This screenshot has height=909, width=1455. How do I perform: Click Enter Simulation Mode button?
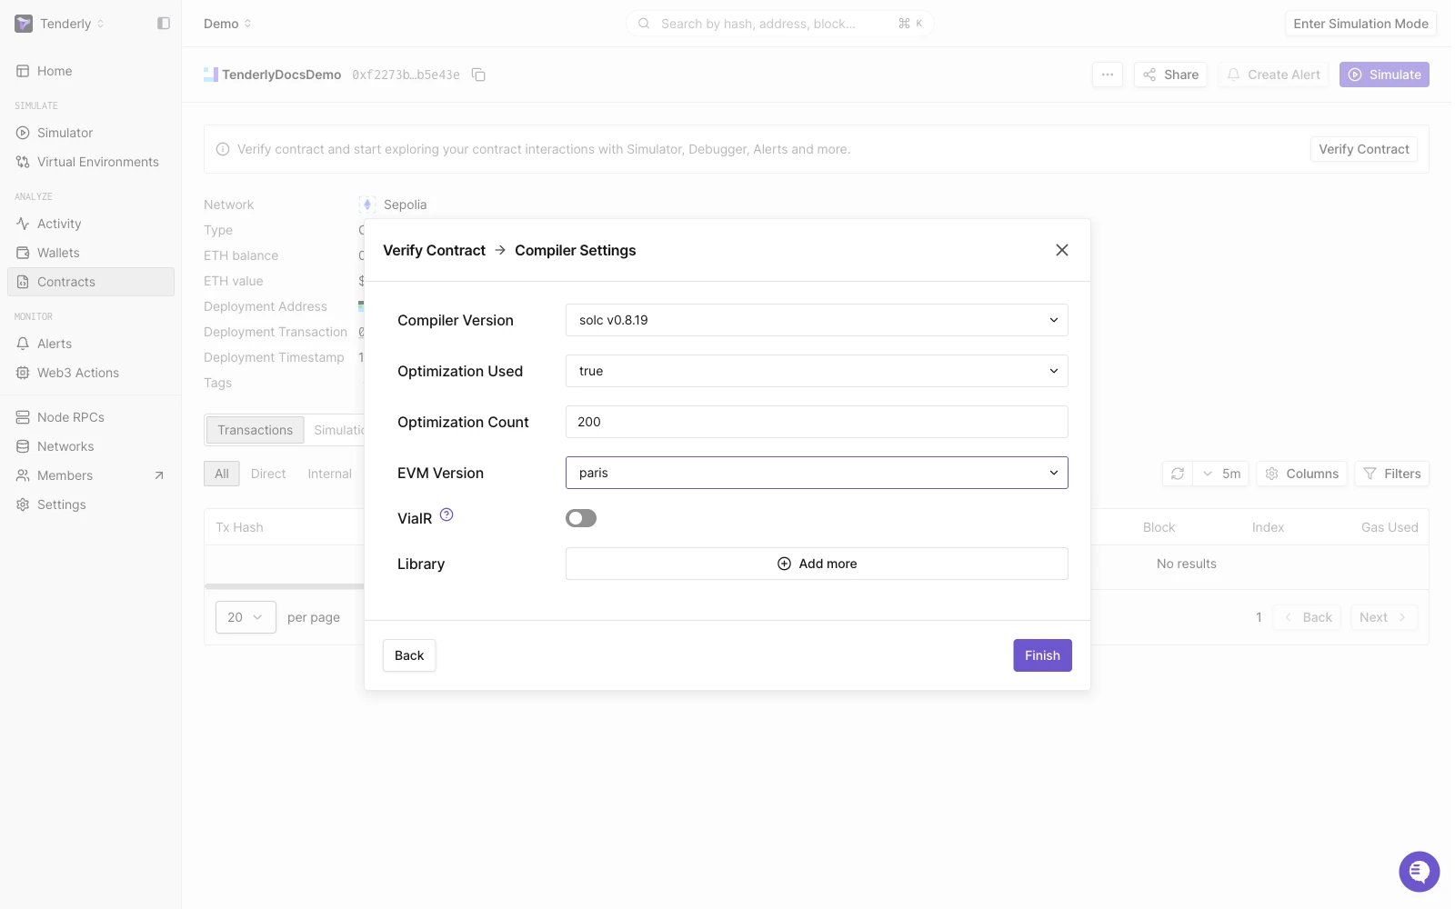click(1360, 24)
